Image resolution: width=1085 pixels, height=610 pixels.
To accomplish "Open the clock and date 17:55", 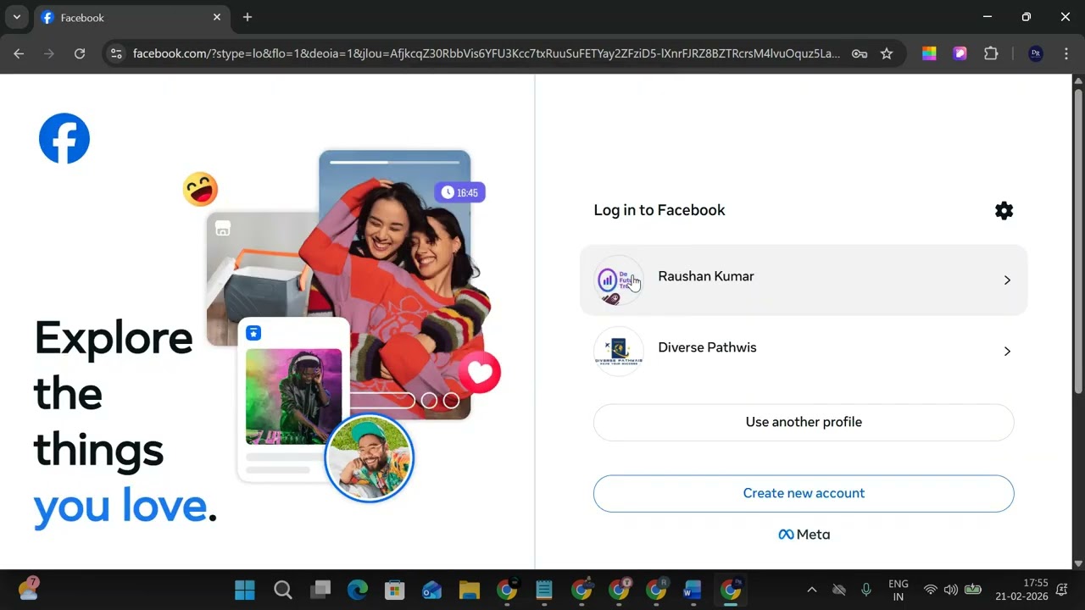I will (x=1021, y=590).
